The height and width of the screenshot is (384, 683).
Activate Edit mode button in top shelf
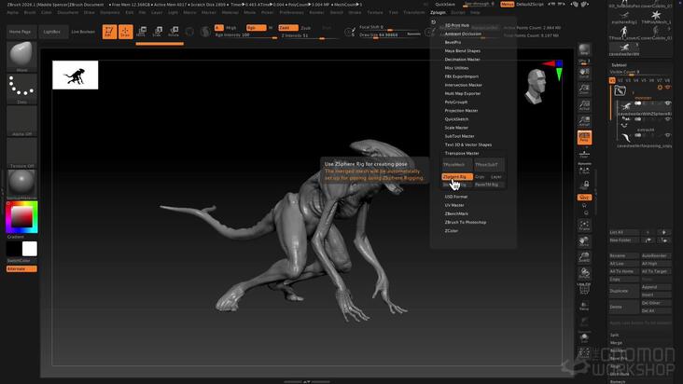pos(109,32)
